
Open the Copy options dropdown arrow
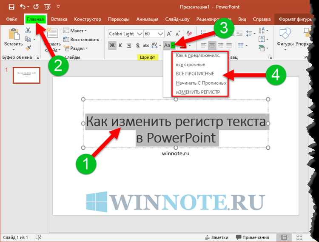[x=34, y=39]
